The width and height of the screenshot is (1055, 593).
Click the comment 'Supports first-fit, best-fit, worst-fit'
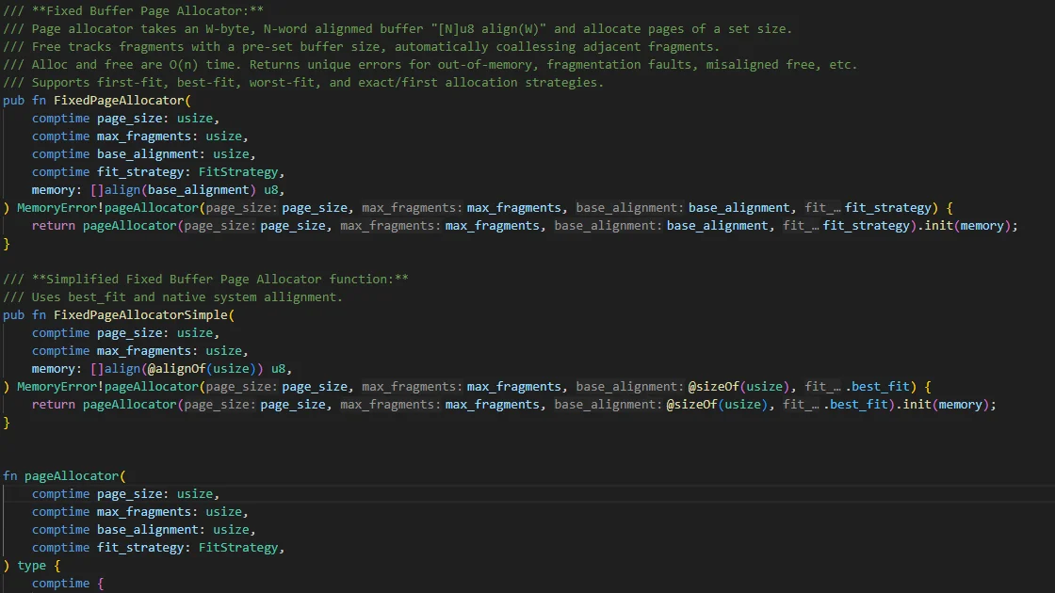pos(303,82)
